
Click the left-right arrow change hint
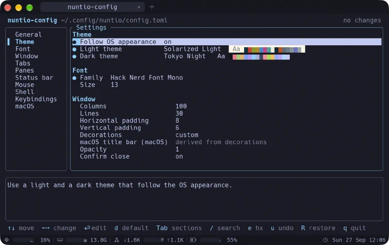[59, 228]
